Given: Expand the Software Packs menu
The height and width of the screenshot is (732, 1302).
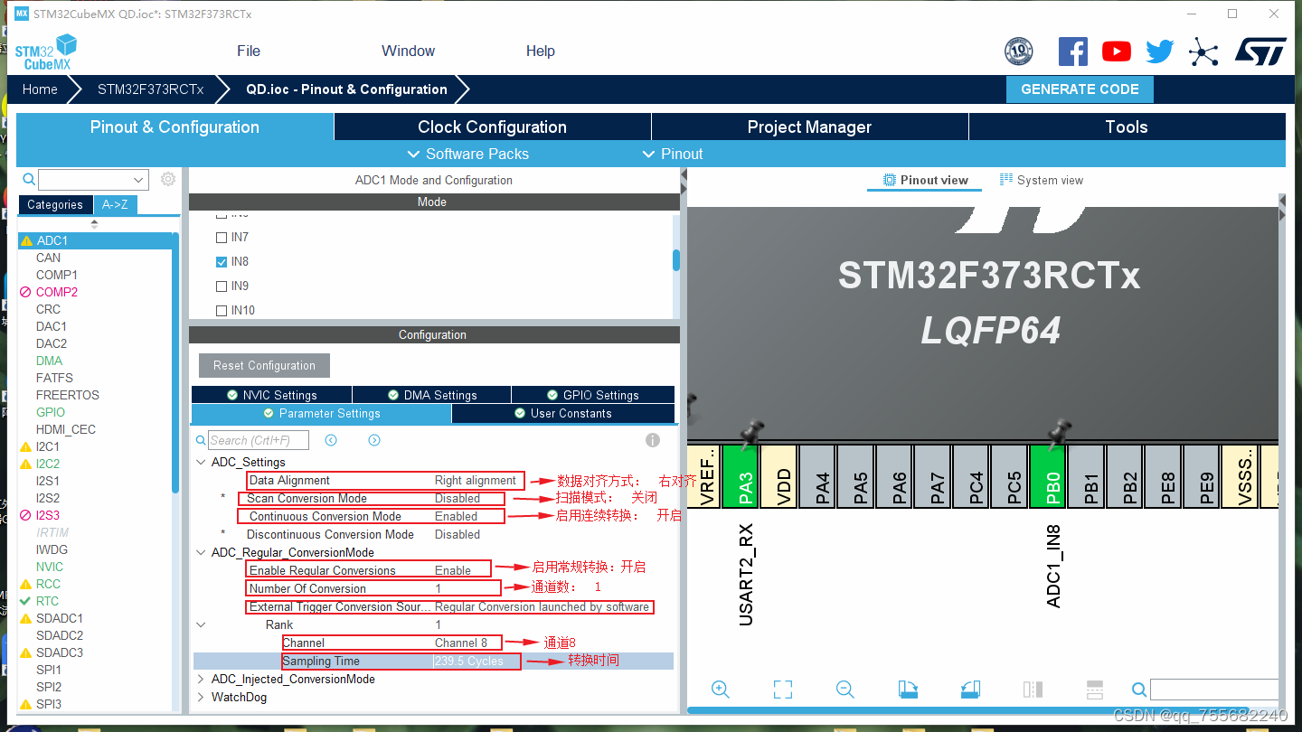Looking at the screenshot, I should [x=467, y=154].
